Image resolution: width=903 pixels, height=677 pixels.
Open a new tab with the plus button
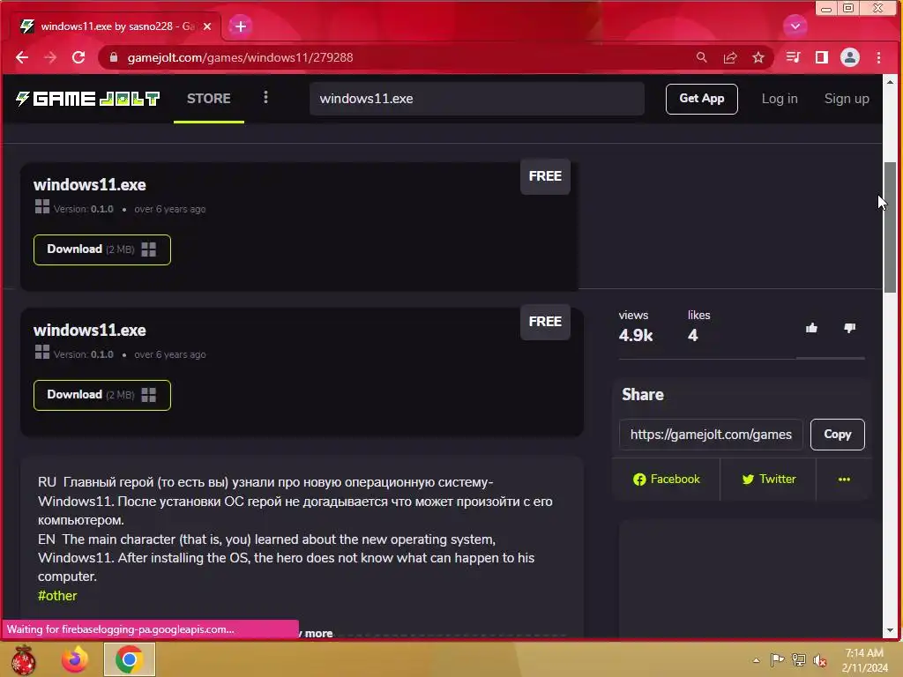(x=240, y=26)
